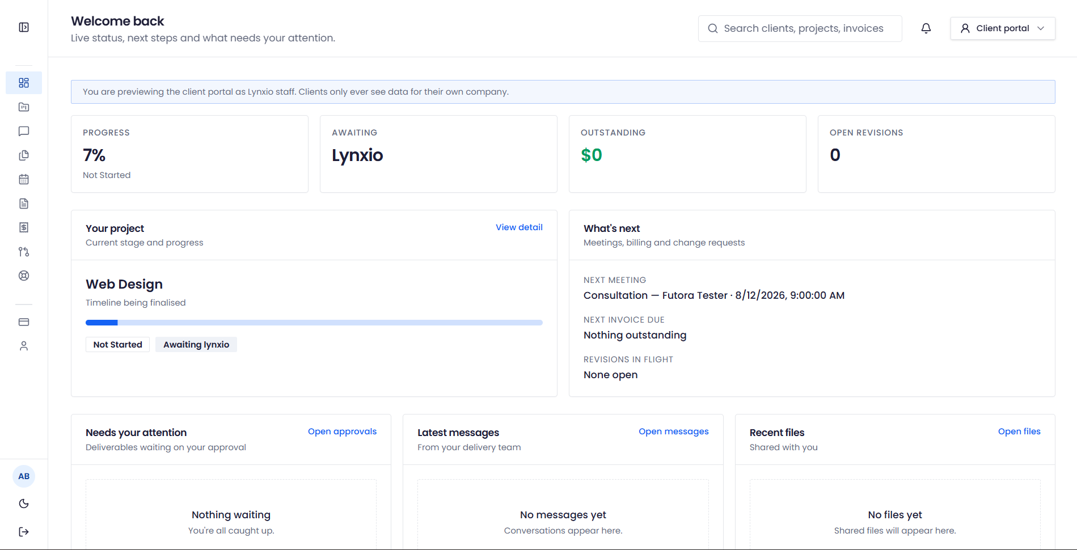Viewport: 1077px width, 550px height.
Task: Open the calendar icon in sidebar
Action: tap(24, 179)
